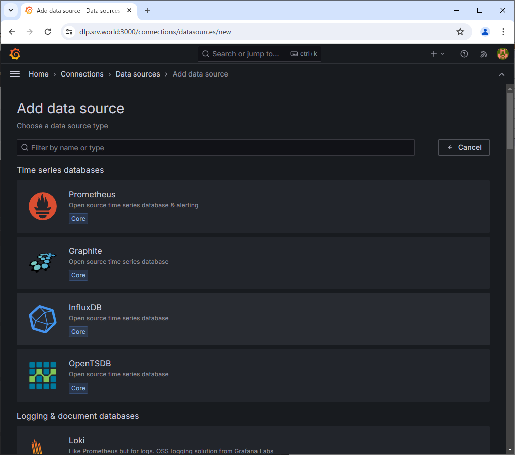Viewport: 515px width, 455px height.
Task: Click the Graphite logo icon
Action: click(43, 263)
